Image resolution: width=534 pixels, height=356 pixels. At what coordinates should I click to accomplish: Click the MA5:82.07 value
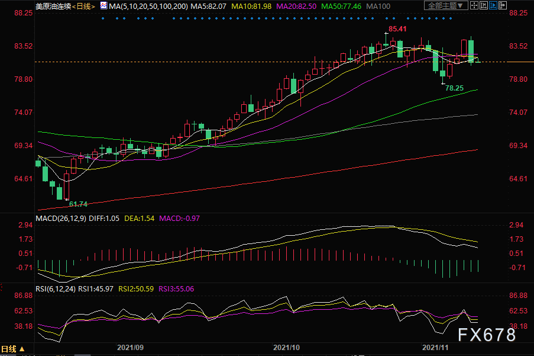click(208, 6)
